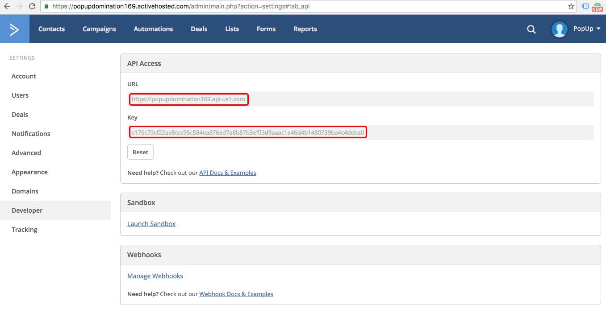606x309 pixels.
Task: Click the Launch Sandbox link
Action: (151, 224)
